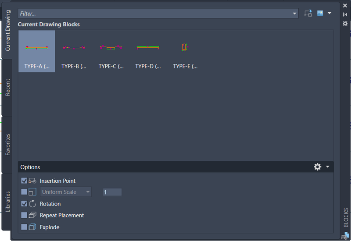
Task: Click the Rotation label
Action: [x=50, y=204]
